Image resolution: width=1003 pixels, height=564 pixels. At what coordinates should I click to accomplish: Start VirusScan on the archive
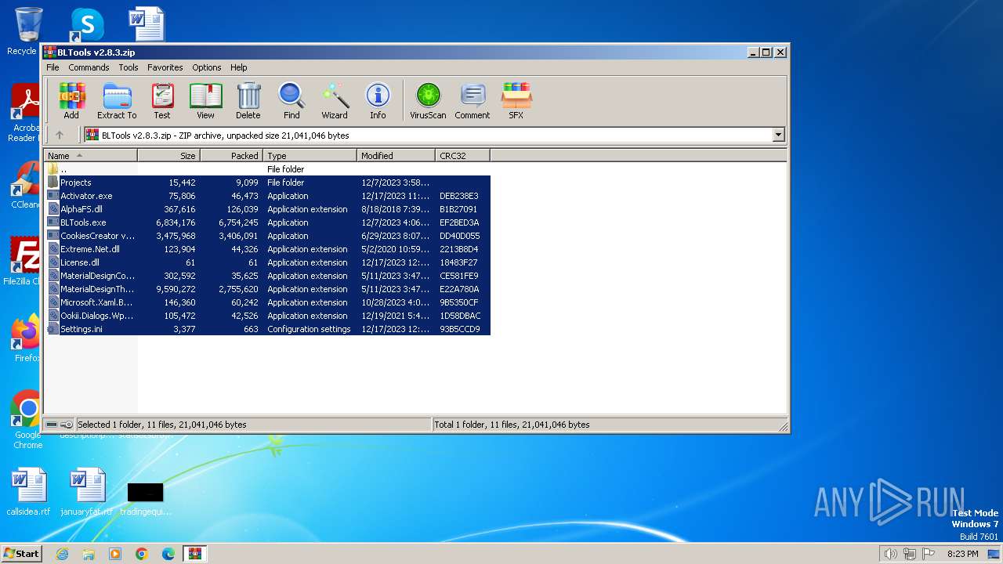tap(428, 101)
